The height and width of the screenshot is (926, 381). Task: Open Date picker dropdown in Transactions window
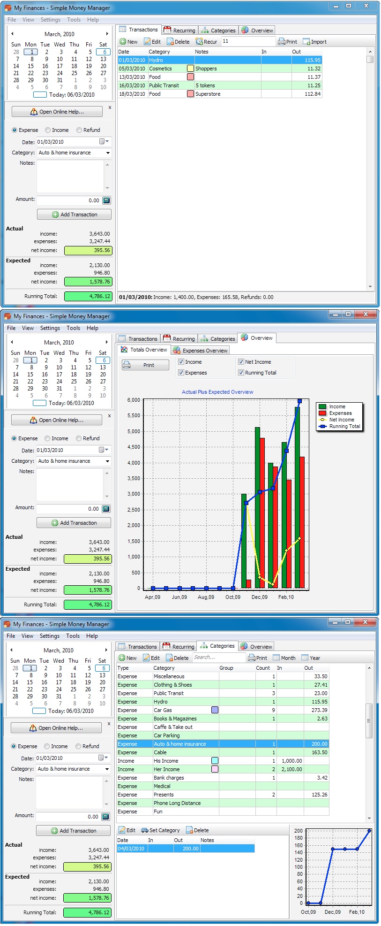tap(104, 142)
